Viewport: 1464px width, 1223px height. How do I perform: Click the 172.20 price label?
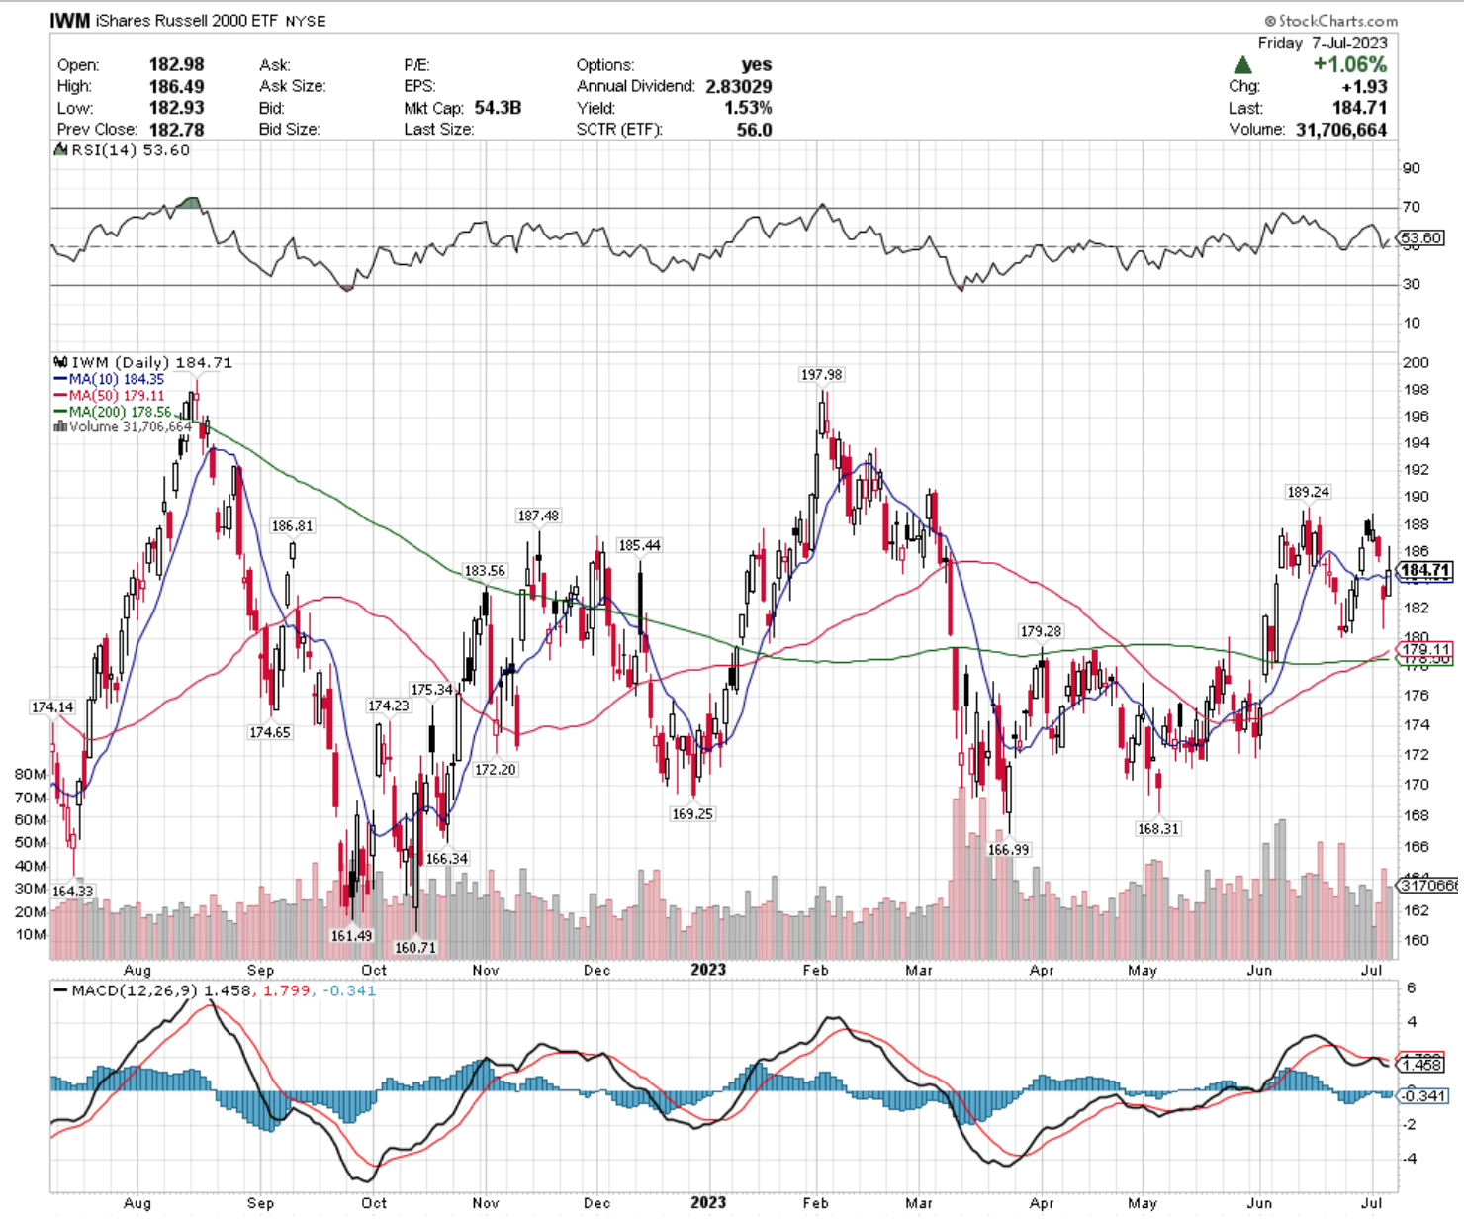coord(496,770)
